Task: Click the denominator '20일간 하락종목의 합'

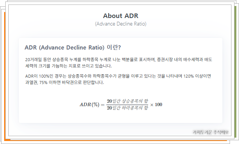Action: 127,108
